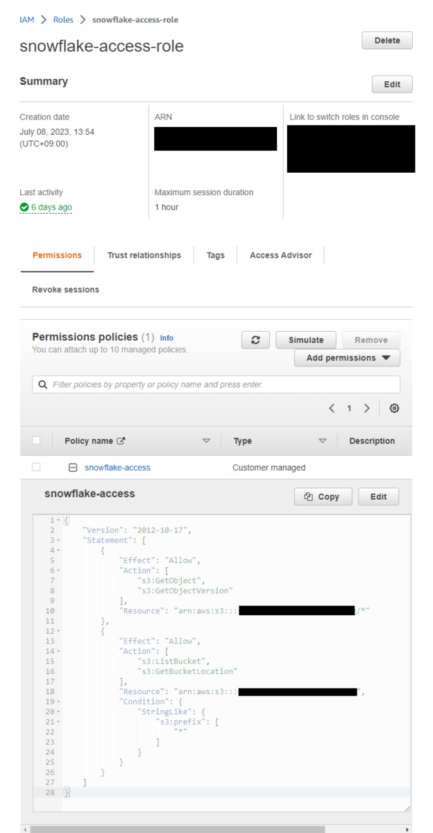Image resolution: width=433 pixels, height=833 pixels.
Task: Open the policy table settings gear
Action: click(x=394, y=408)
